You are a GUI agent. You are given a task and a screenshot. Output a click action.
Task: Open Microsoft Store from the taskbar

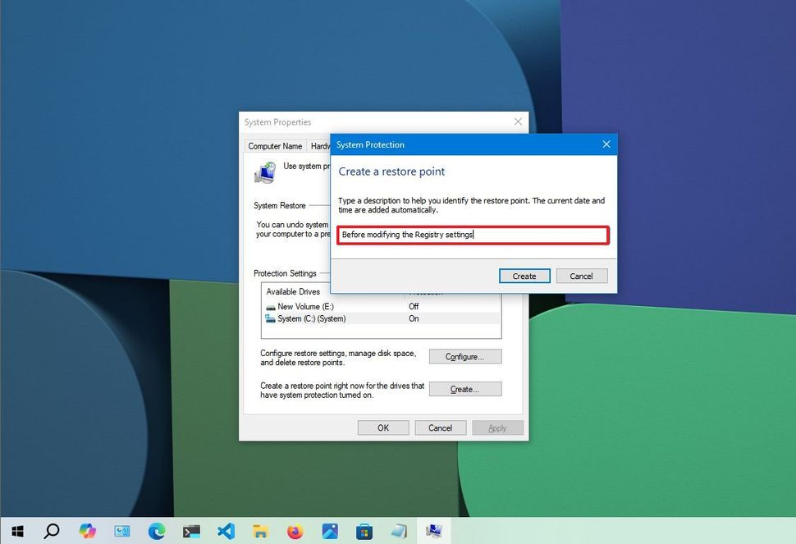tap(364, 531)
